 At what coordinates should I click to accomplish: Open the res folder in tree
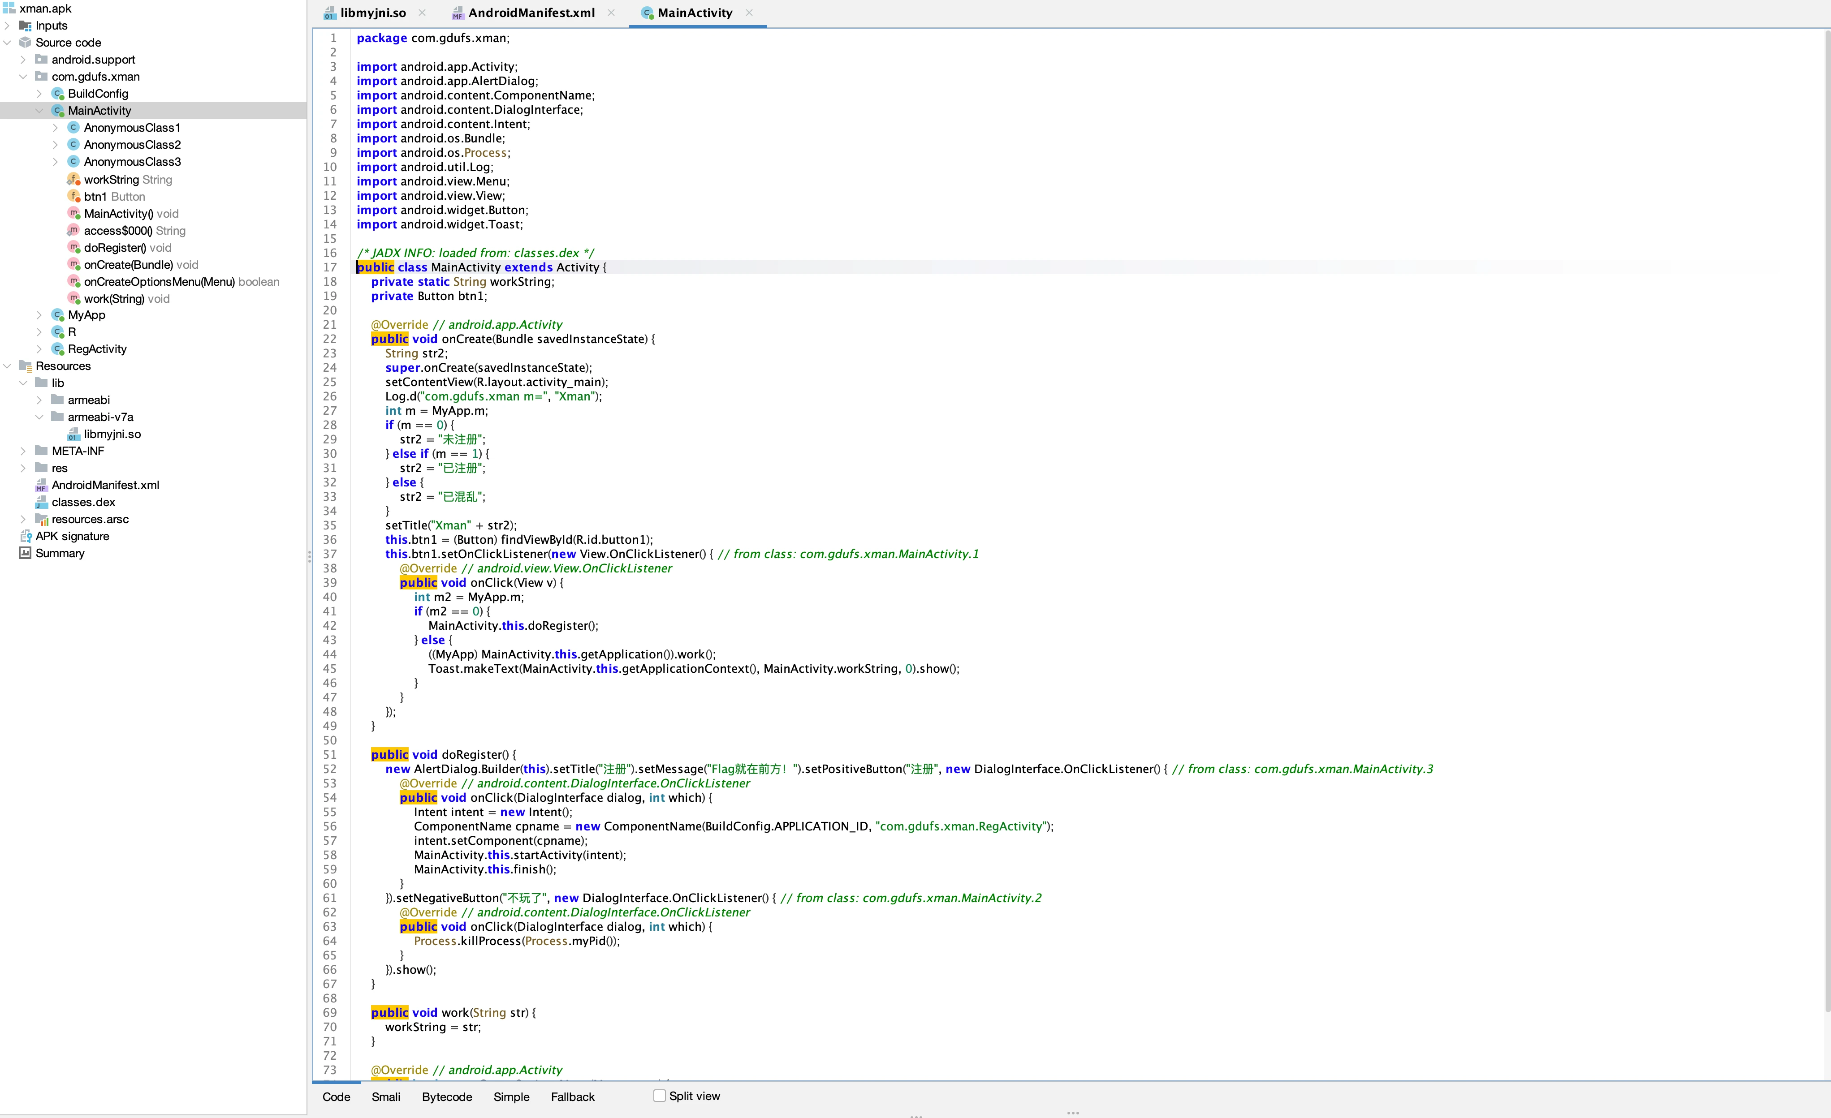(x=60, y=468)
